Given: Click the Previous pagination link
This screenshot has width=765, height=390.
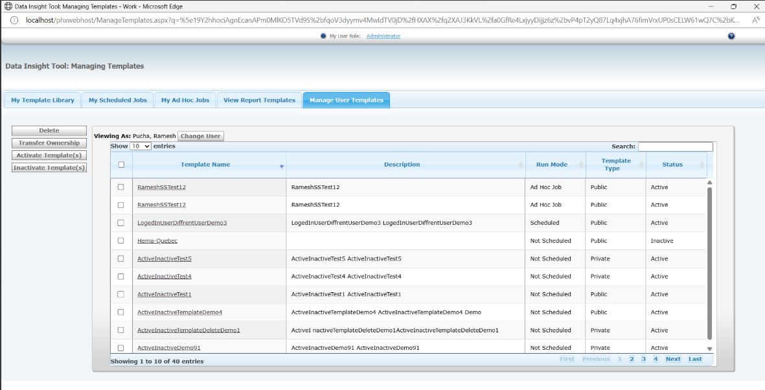Looking at the screenshot, I should tap(596, 360).
